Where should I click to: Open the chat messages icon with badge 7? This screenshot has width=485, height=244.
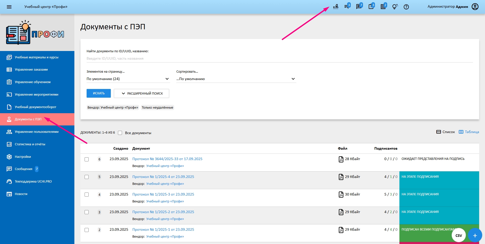pos(359,7)
